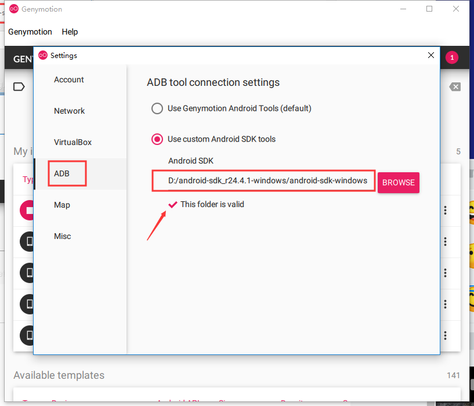Switch to the Account settings section
The width and height of the screenshot is (474, 406).
tap(69, 79)
